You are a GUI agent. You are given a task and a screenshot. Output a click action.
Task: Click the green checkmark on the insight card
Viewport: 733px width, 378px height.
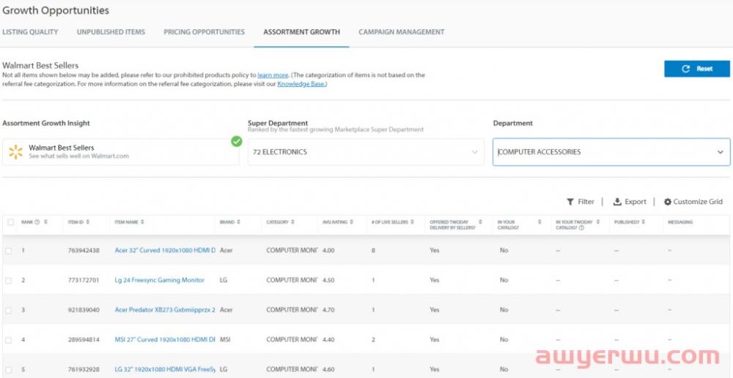(x=237, y=141)
